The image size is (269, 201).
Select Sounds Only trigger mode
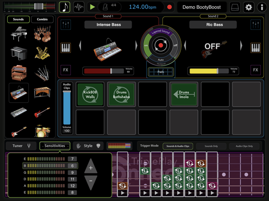(x=211, y=146)
